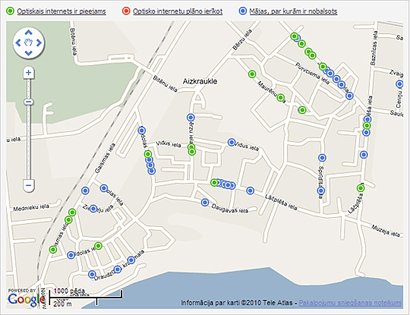The height and width of the screenshot is (315, 410).
Task: Open 'Optiskais internets ir pieejams' legend link
Action: click(x=61, y=11)
